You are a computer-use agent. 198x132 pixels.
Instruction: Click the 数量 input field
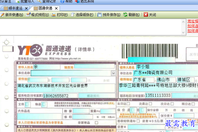tap(81, 111)
